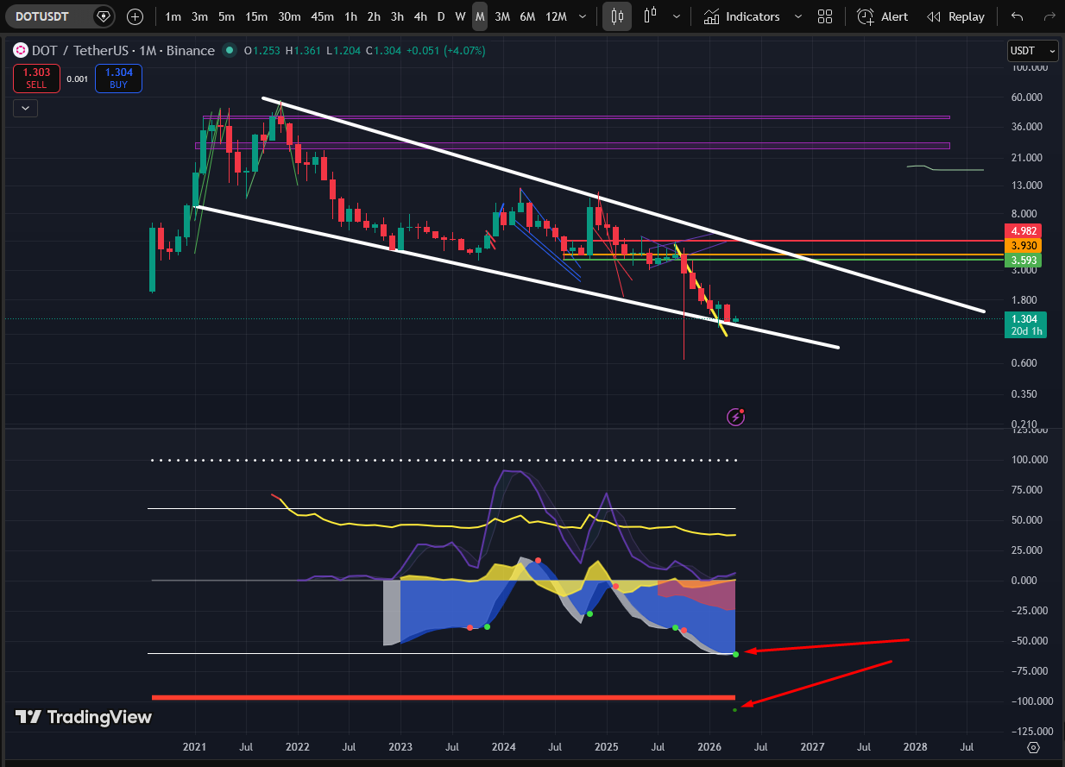This screenshot has width=1065, height=767.
Task: Choose the 1h timeframe
Action: pyautogui.click(x=351, y=16)
